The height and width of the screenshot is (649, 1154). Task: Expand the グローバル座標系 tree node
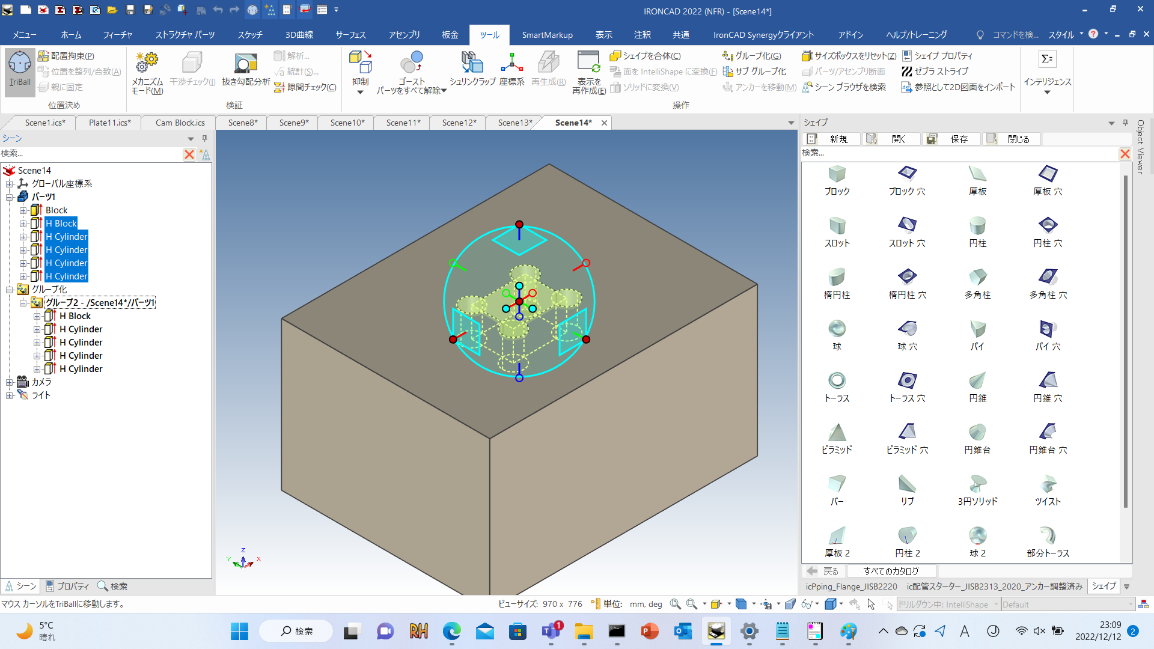(x=9, y=184)
